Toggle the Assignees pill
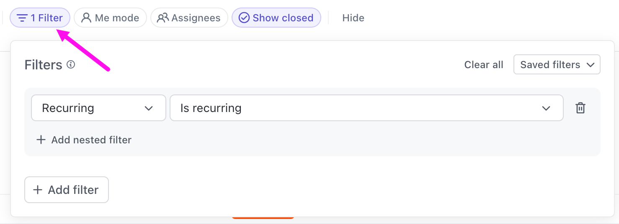Image resolution: width=619 pixels, height=224 pixels. [x=189, y=18]
